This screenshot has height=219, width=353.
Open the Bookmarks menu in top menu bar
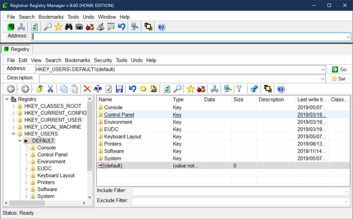tap(51, 17)
